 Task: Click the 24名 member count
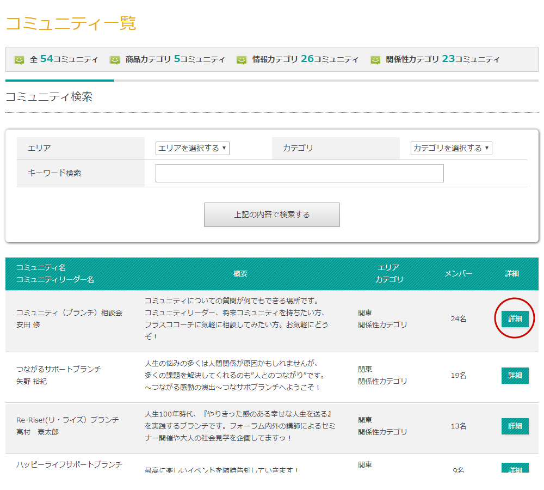pyautogui.click(x=458, y=319)
